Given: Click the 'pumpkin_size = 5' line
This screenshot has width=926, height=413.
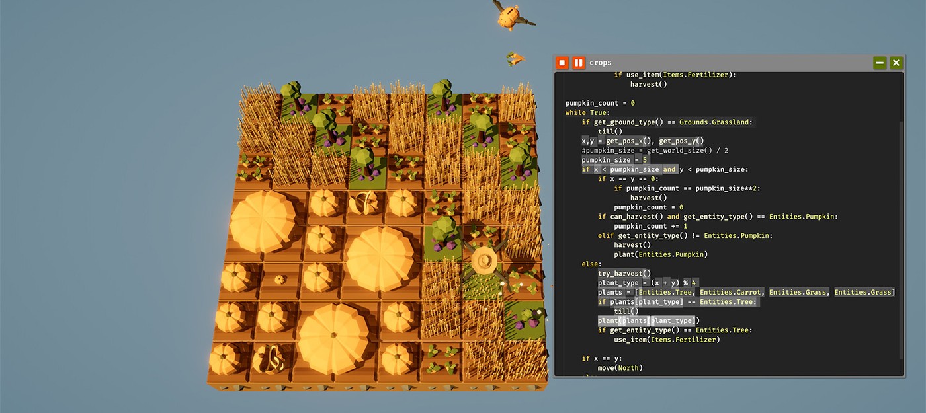Looking at the screenshot, I should (614, 160).
